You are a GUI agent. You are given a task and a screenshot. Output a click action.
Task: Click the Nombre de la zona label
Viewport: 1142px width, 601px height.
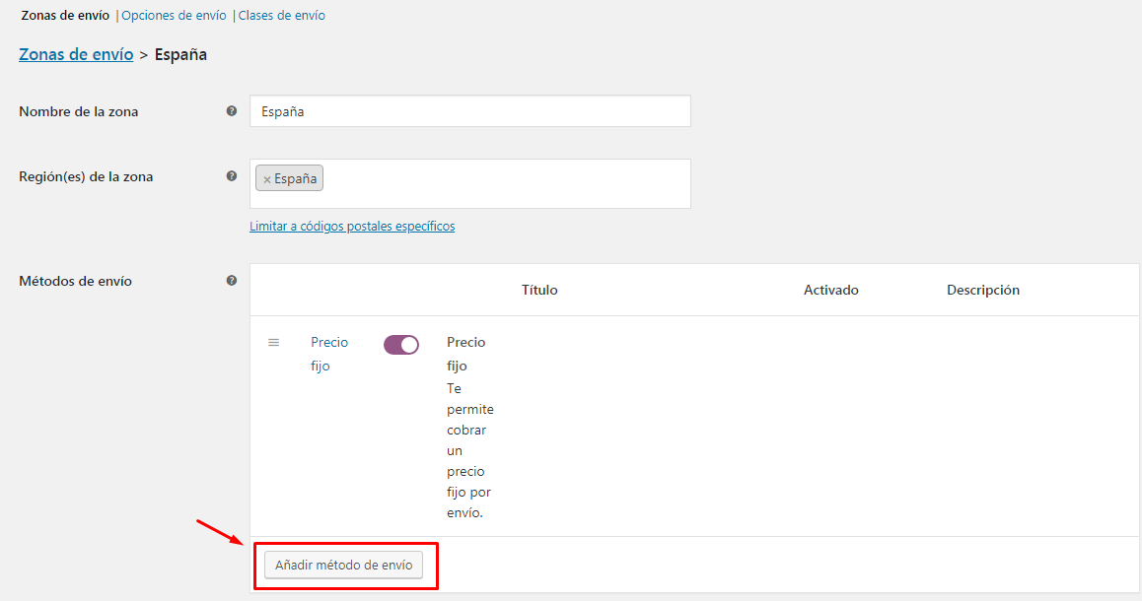point(79,111)
